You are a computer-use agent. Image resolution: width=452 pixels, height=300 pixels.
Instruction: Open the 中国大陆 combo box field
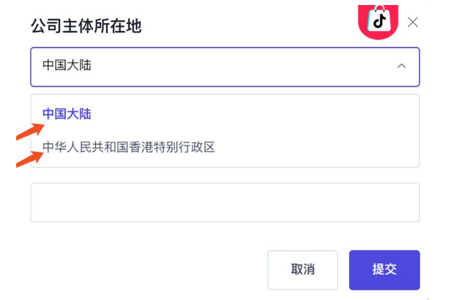pyautogui.click(x=225, y=66)
